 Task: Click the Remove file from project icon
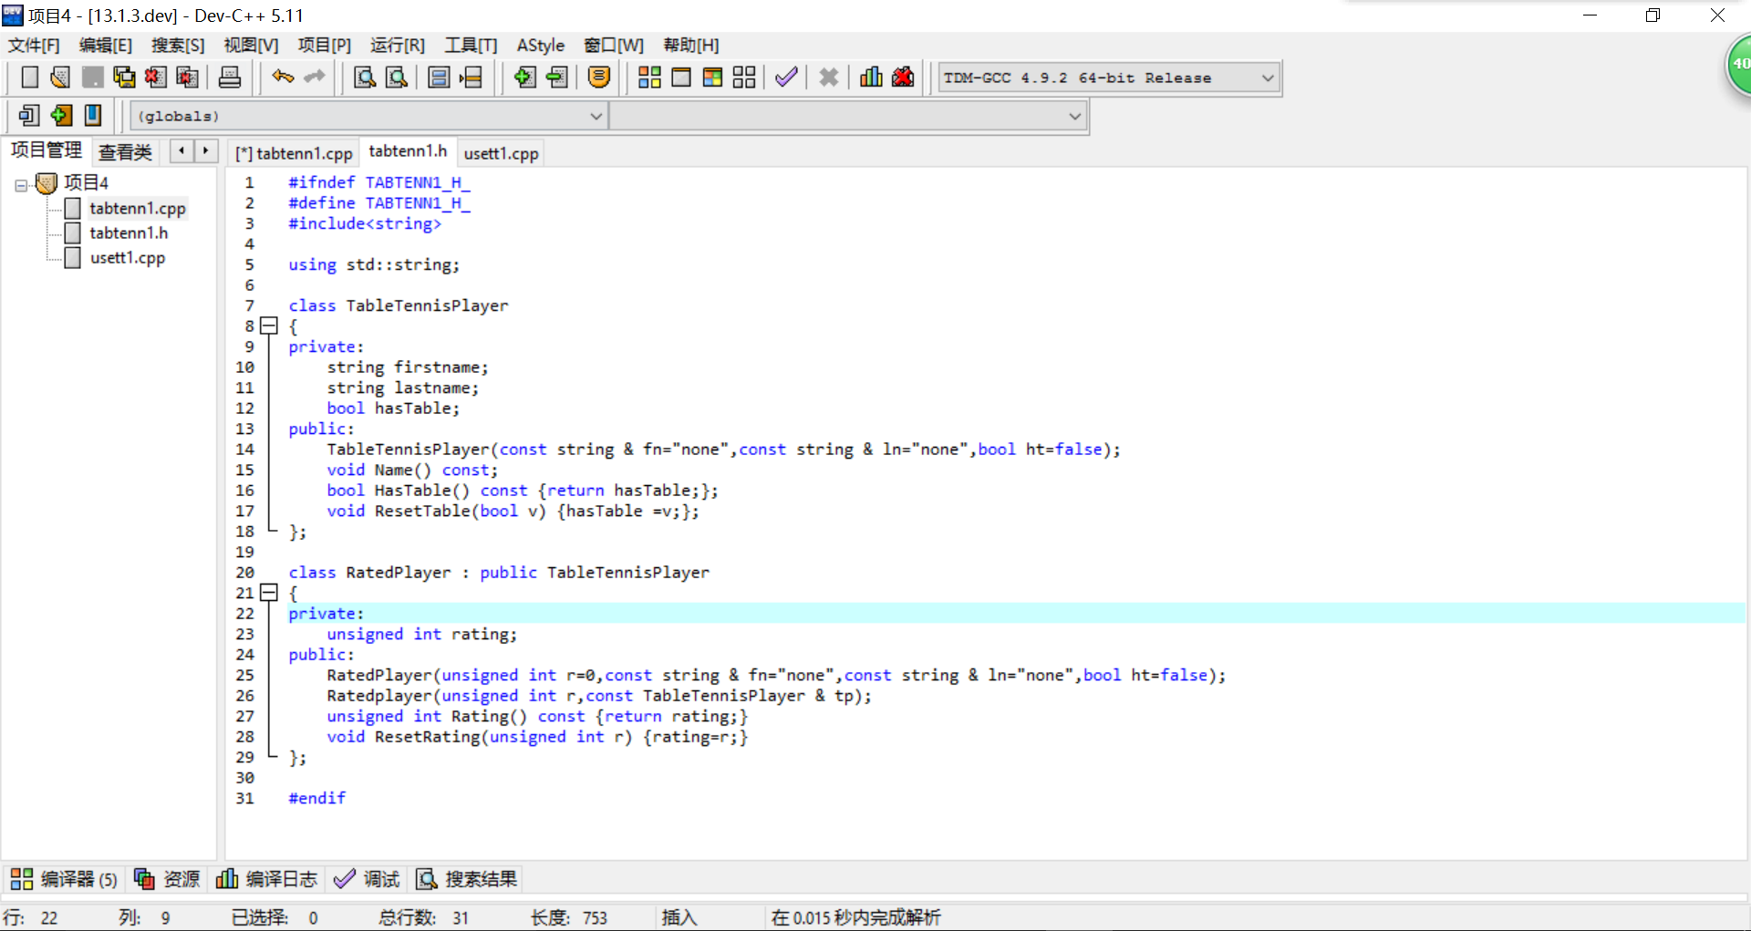556,78
